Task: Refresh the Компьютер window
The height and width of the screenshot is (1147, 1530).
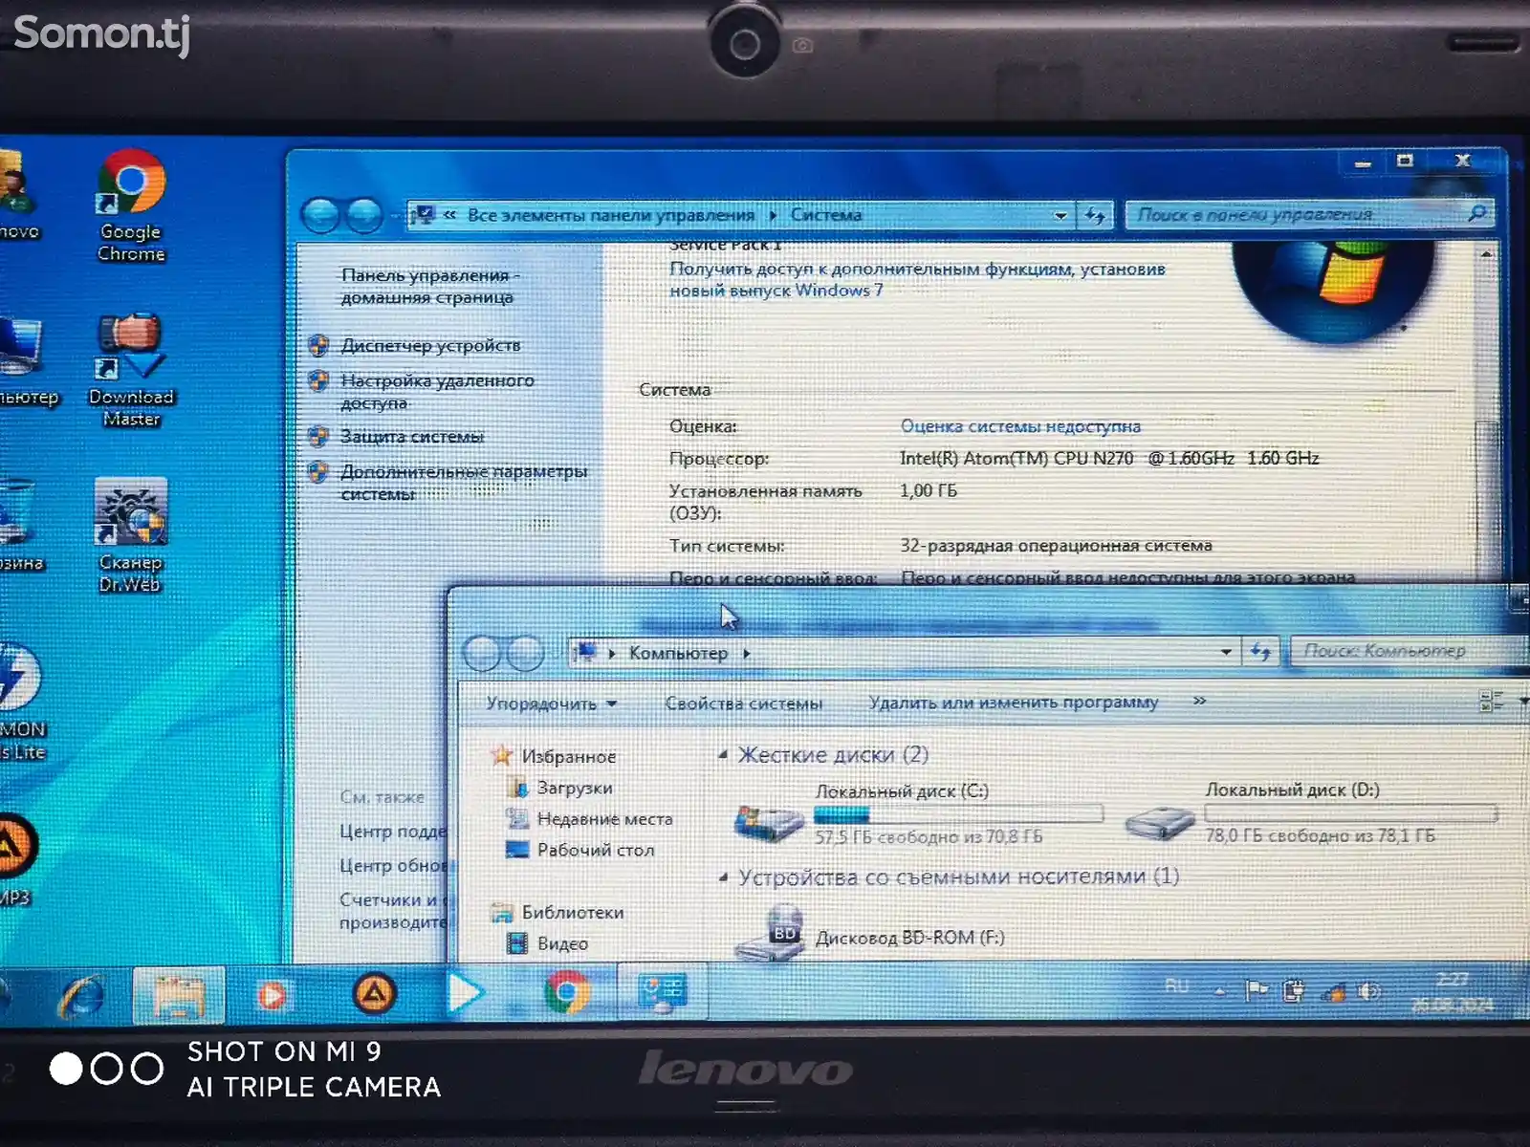Action: (1261, 652)
